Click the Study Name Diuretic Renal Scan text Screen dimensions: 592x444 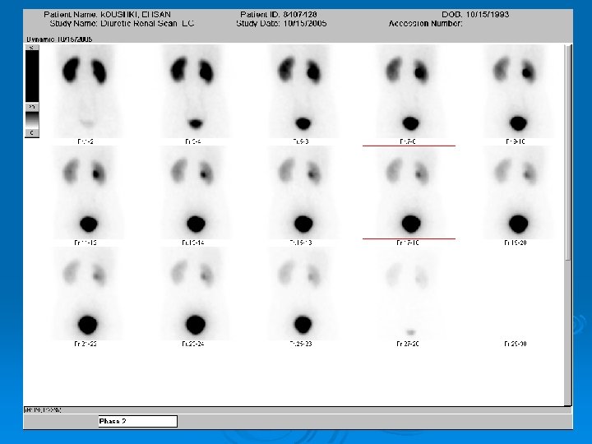[x=122, y=23]
